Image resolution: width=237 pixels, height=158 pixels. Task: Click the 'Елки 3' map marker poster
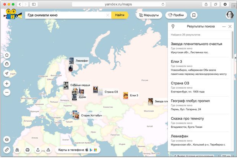pos(126,96)
